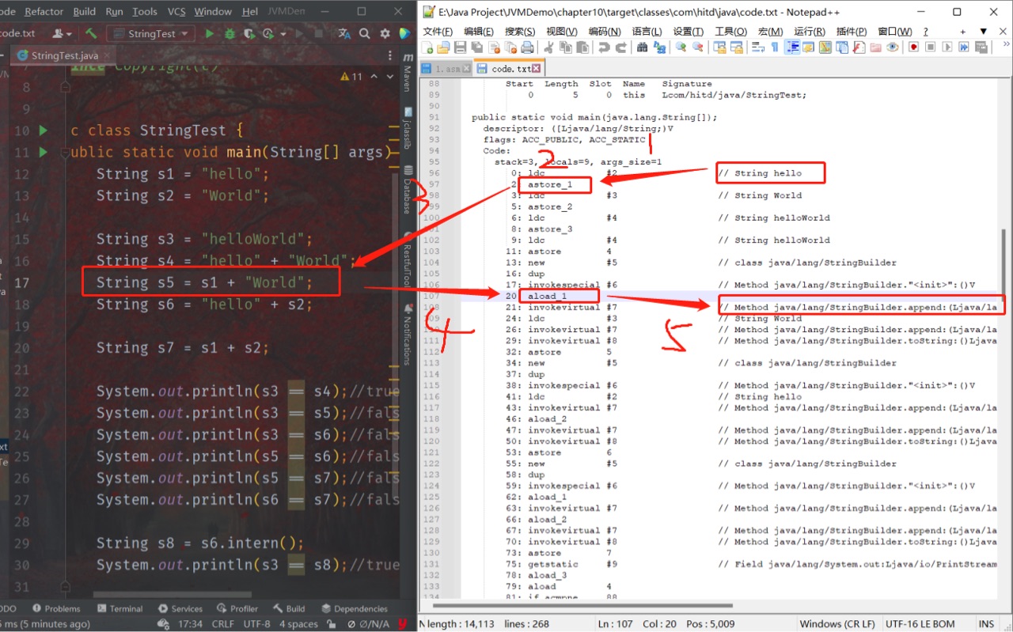Start macro recording with red dot icon
Viewport: 1013px width, 632px height.
(x=914, y=47)
